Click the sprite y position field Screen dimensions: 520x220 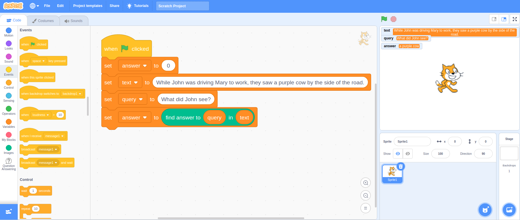tap(485, 141)
